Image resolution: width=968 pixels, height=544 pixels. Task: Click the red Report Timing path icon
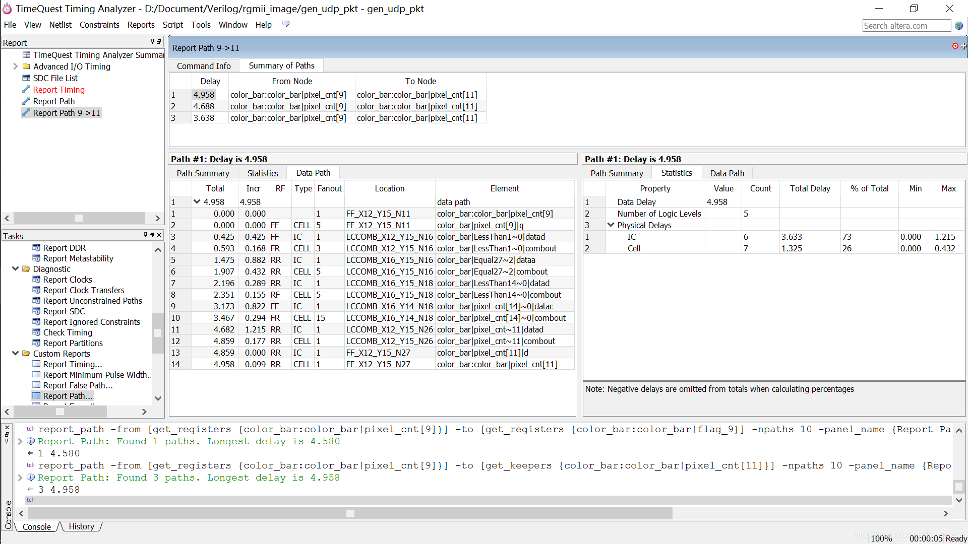click(x=26, y=90)
